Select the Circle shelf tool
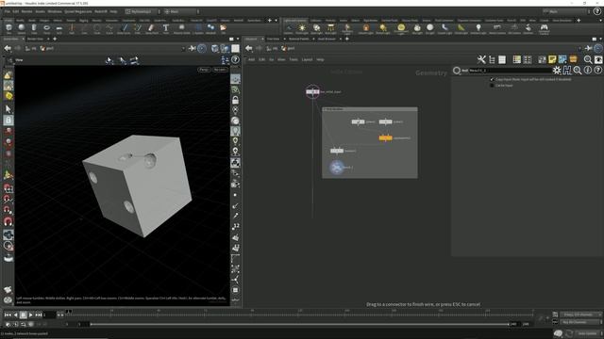Screen dimensions: 604x339 click(x=96, y=28)
